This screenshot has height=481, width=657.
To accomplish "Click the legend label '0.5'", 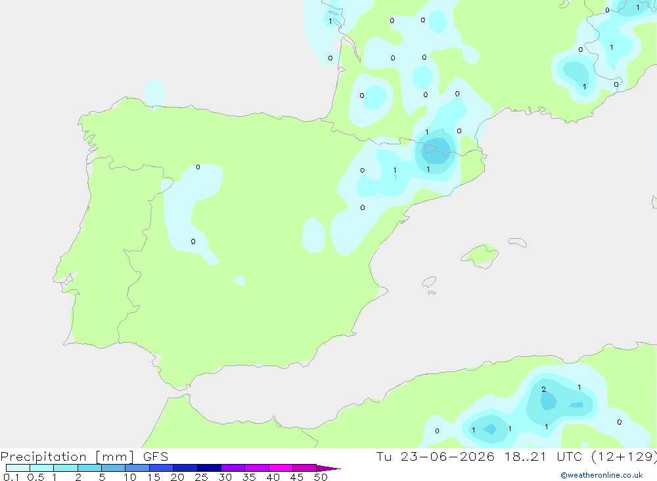I will coord(35,477).
